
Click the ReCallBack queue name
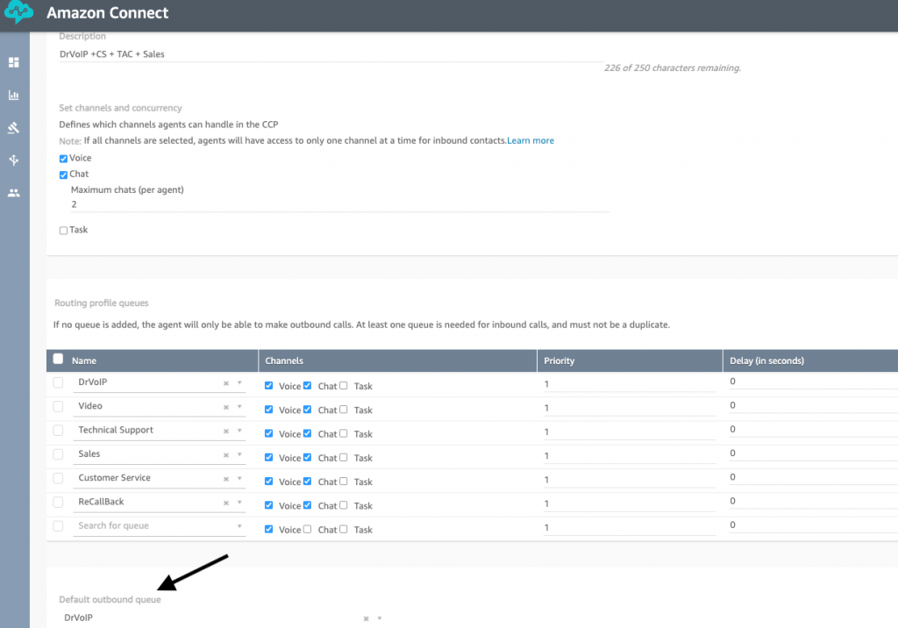click(x=101, y=502)
